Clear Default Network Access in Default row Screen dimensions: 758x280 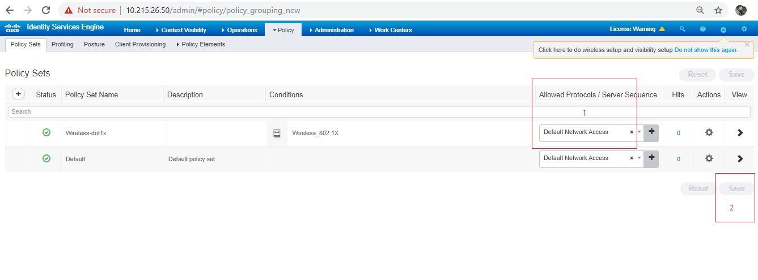[x=632, y=158]
